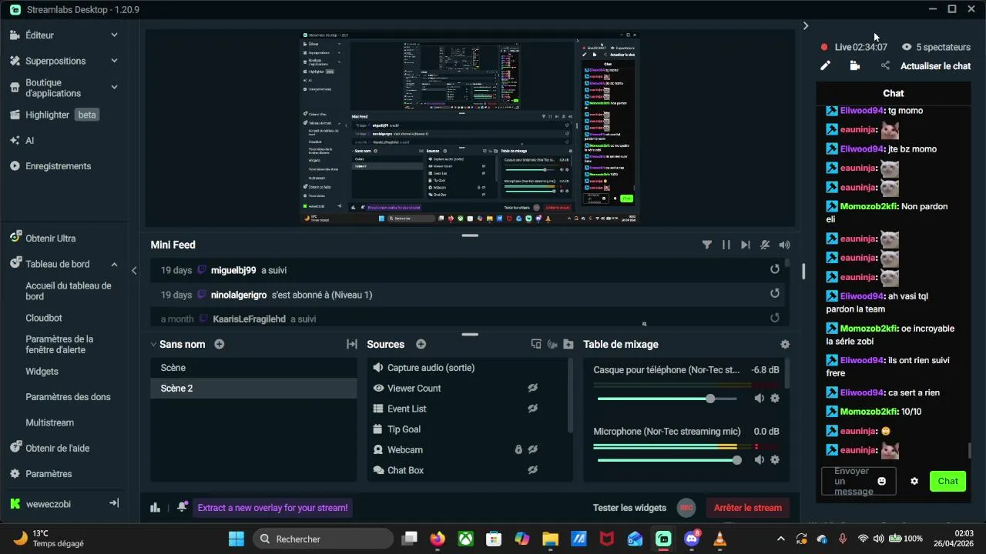
Task: Open the AI sparkle sidebar item
Action: tap(22, 141)
